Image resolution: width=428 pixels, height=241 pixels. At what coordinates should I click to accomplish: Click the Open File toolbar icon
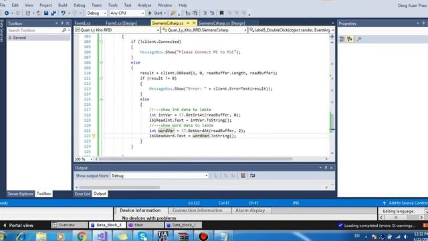coord(39,13)
